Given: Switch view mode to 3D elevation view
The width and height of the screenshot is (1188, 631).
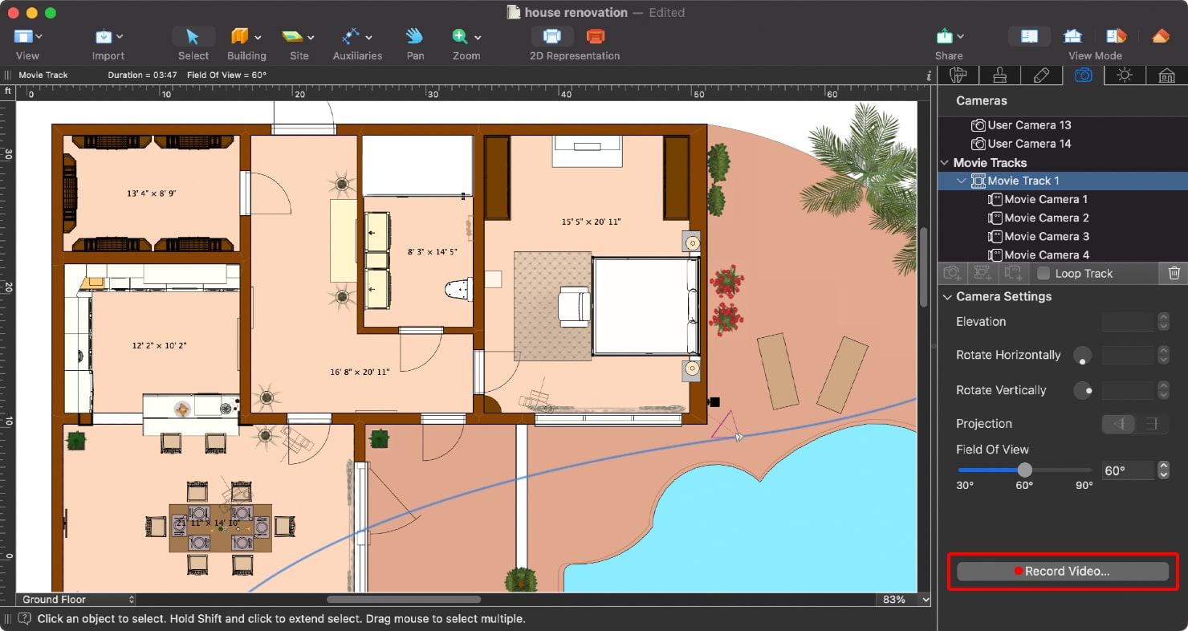Looking at the screenshot, I should pyautogui.click(x=1072, y=36).
